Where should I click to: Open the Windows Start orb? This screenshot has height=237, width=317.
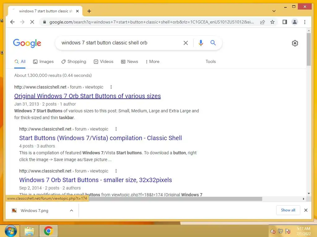pos(11,231)
